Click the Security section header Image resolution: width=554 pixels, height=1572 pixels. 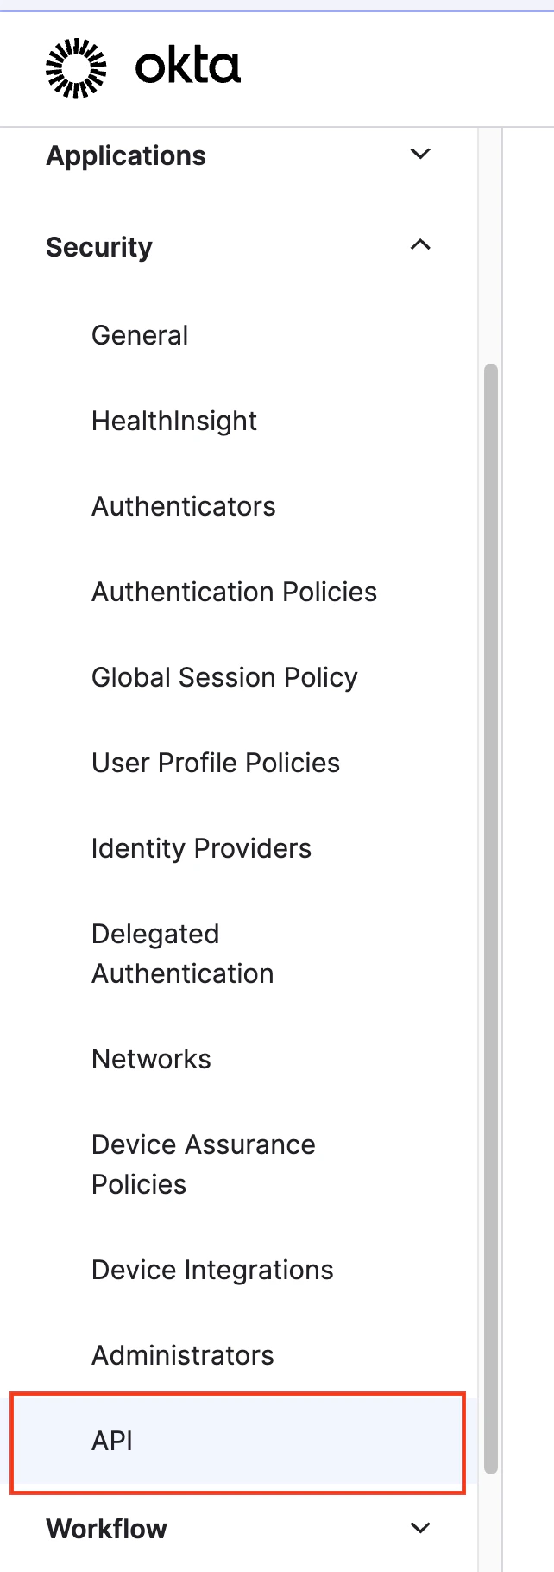(x=99, y=247)
